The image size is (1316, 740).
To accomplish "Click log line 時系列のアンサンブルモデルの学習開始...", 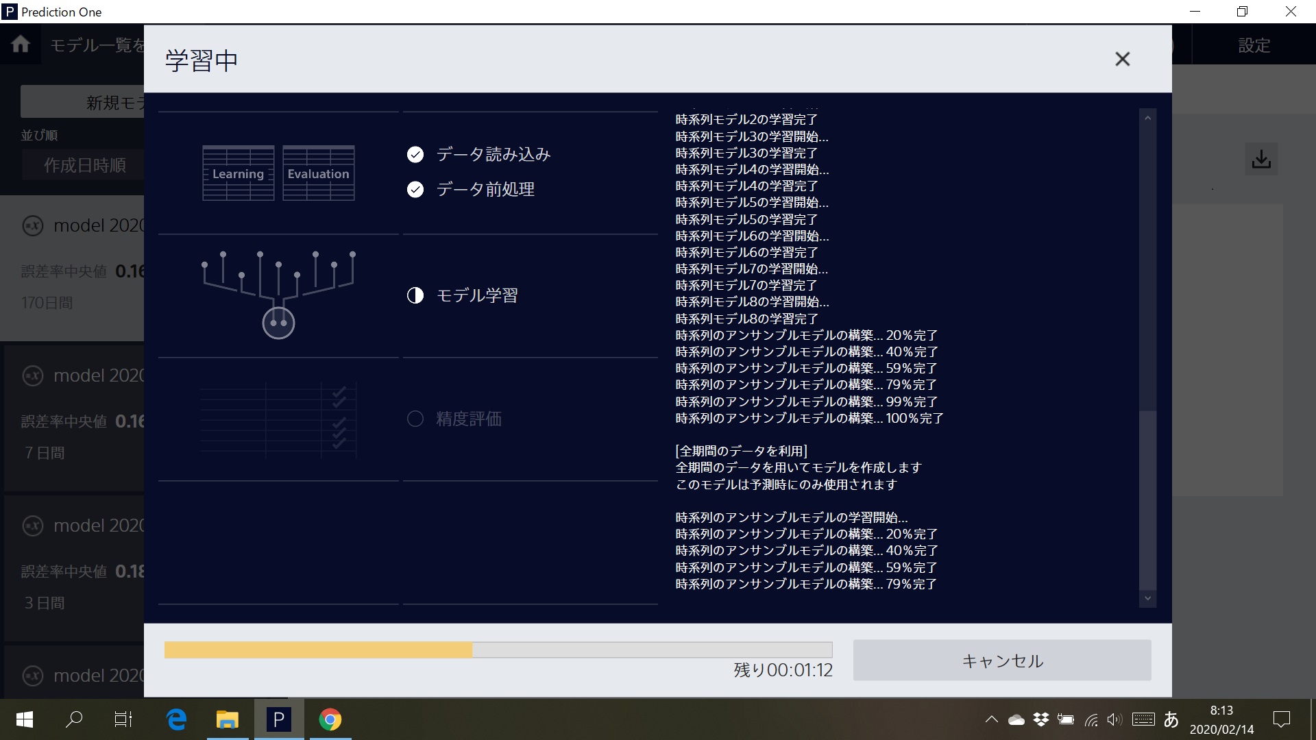I will (x=791, y=517).
